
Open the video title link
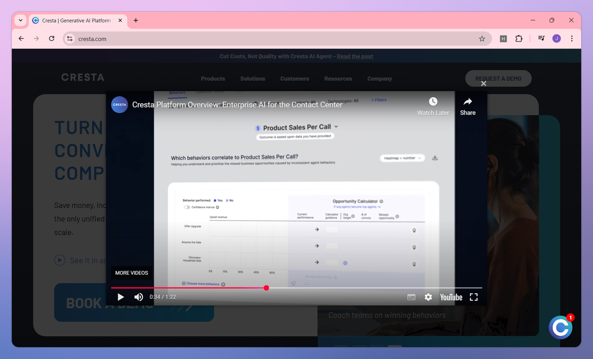(x=237, y=105)
